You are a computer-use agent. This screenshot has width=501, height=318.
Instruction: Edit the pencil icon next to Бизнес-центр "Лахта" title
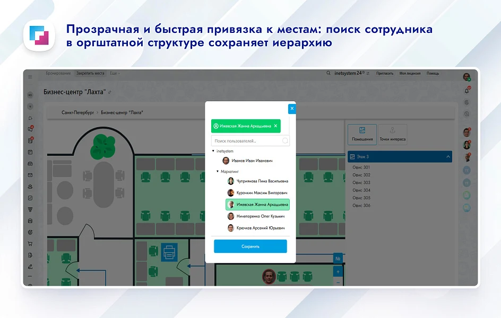(109, 93)
